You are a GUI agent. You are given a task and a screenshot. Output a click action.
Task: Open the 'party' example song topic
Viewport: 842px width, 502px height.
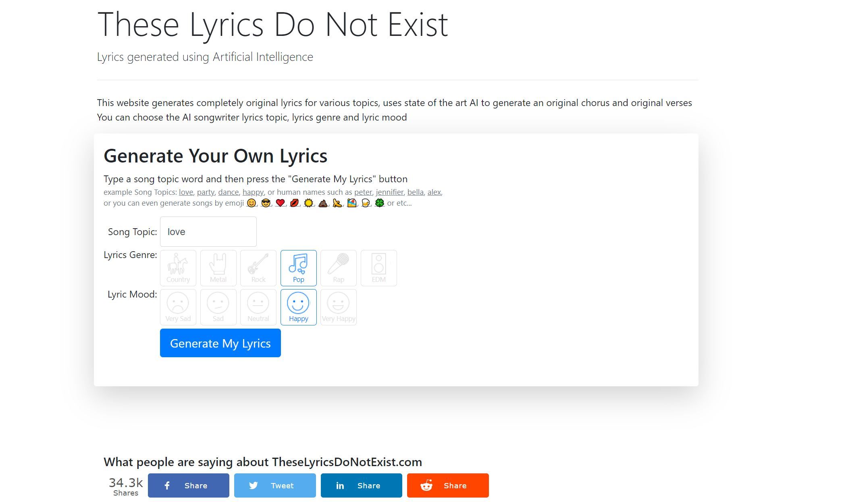(206, 192)
